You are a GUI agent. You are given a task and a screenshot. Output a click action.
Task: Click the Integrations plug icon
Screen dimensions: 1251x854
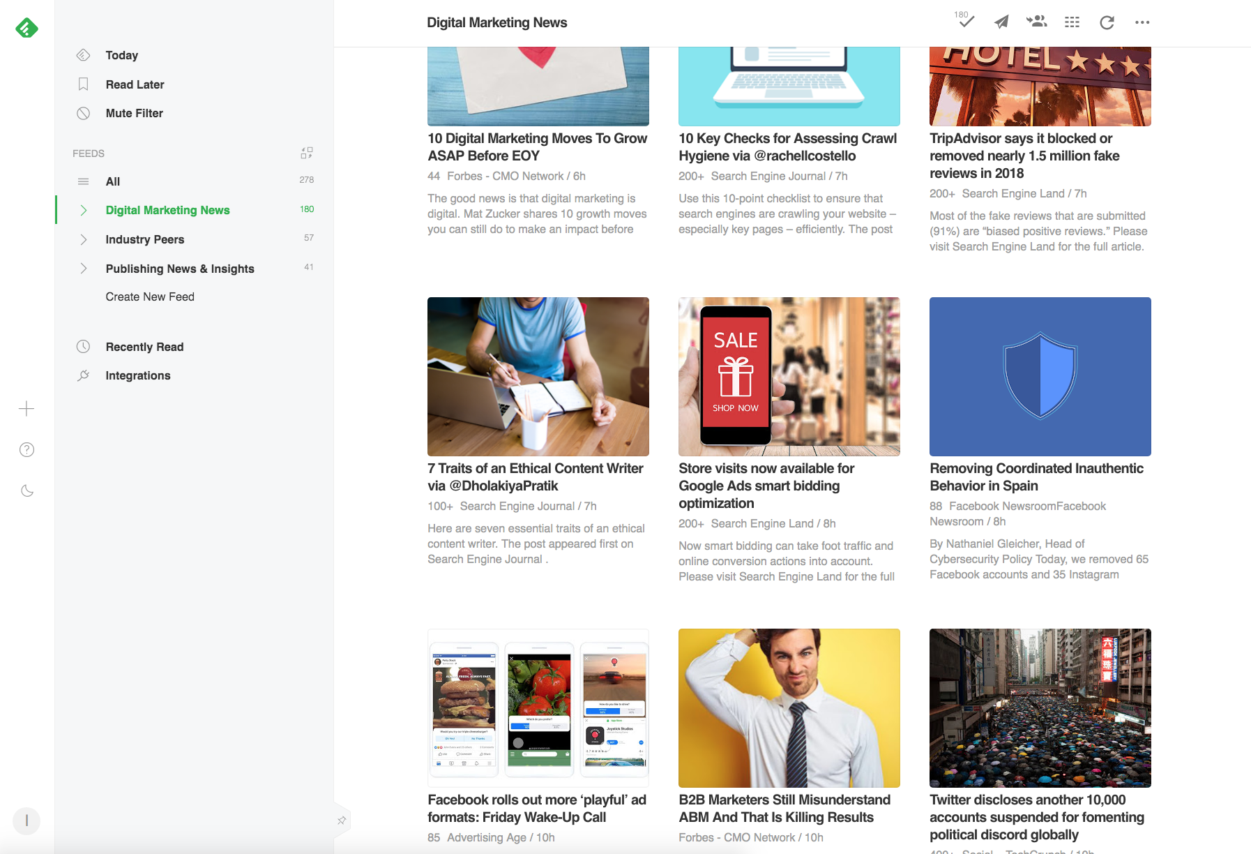(x=83, y=375)
